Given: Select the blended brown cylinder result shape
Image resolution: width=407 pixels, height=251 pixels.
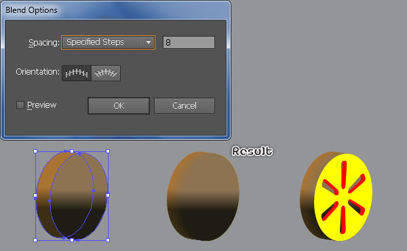Looking at the screenshot, I should coord(203,196).
